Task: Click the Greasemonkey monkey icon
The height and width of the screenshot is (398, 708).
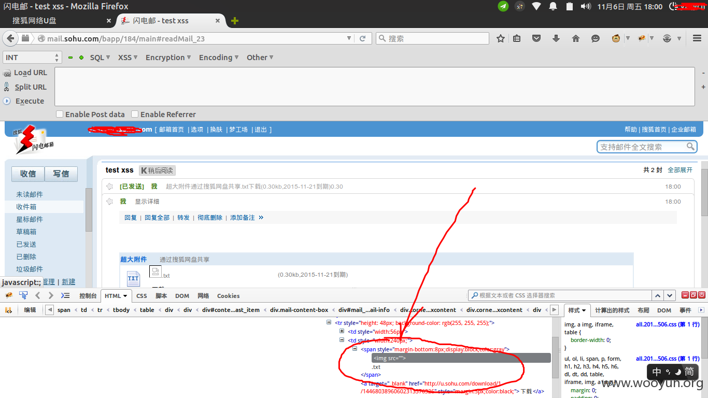Action: [616, 38]
